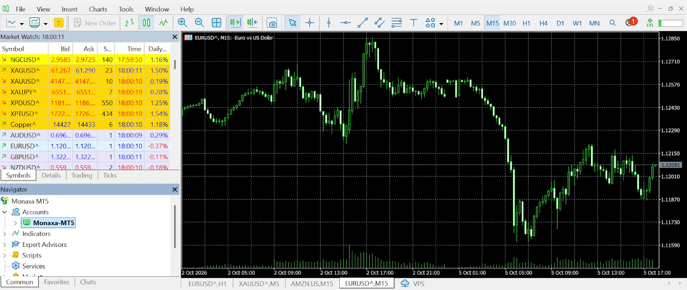Screen dimensions: 687x290
Task: Click the connection progress bar indicator
Action: pos(670,23)
